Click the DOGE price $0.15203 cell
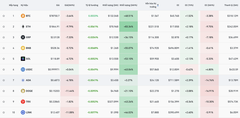This screenshot has height=118, width=240. (54, 91)
